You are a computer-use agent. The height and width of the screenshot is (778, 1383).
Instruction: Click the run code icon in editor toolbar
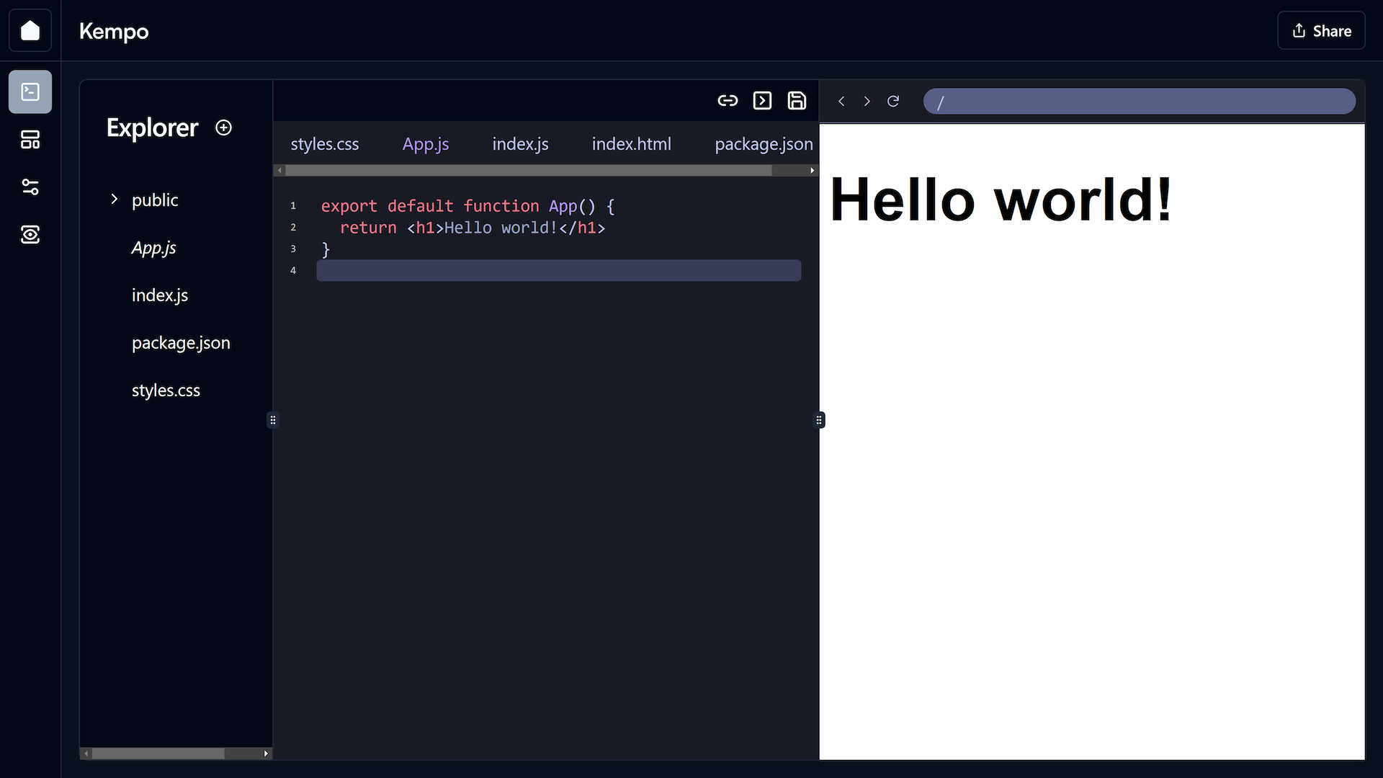click(762, 101)
